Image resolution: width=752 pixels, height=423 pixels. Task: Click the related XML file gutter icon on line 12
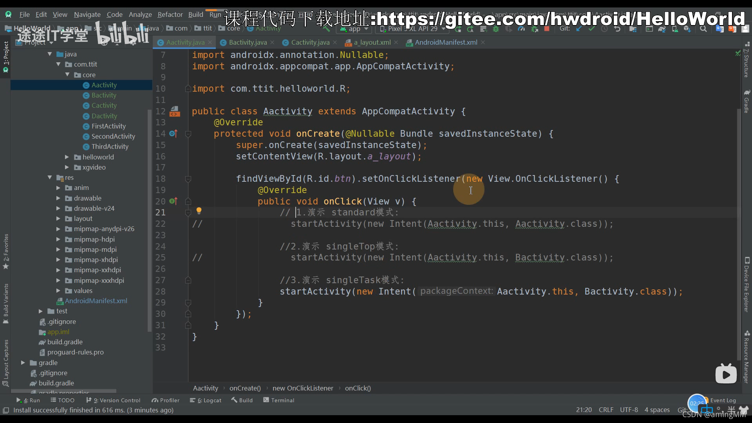[x=175, y=112]
